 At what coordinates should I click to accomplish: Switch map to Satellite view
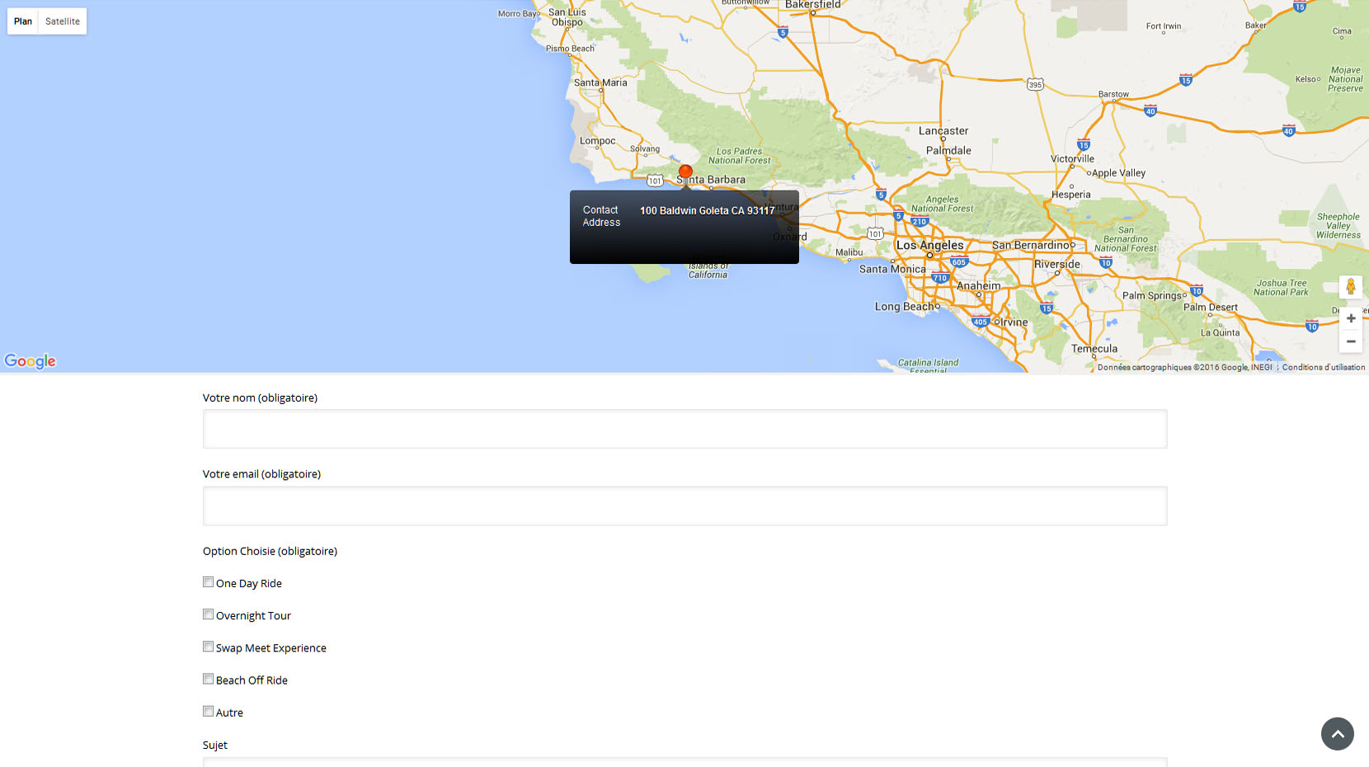pyautogui.click(x=63, y=21)
